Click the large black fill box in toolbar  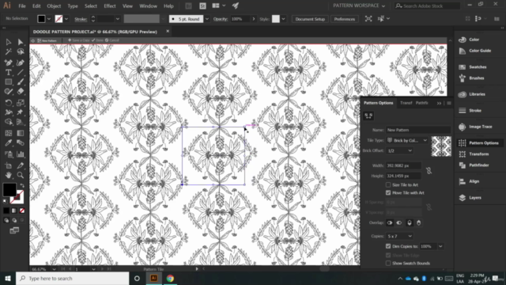[x=9, y=189]
